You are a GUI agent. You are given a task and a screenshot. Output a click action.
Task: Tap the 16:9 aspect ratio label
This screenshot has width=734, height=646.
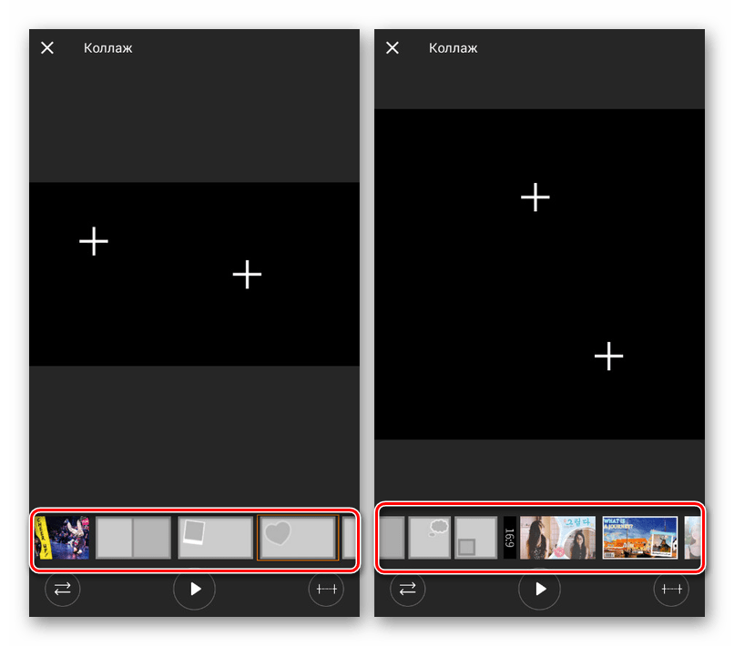pos(510,538)
